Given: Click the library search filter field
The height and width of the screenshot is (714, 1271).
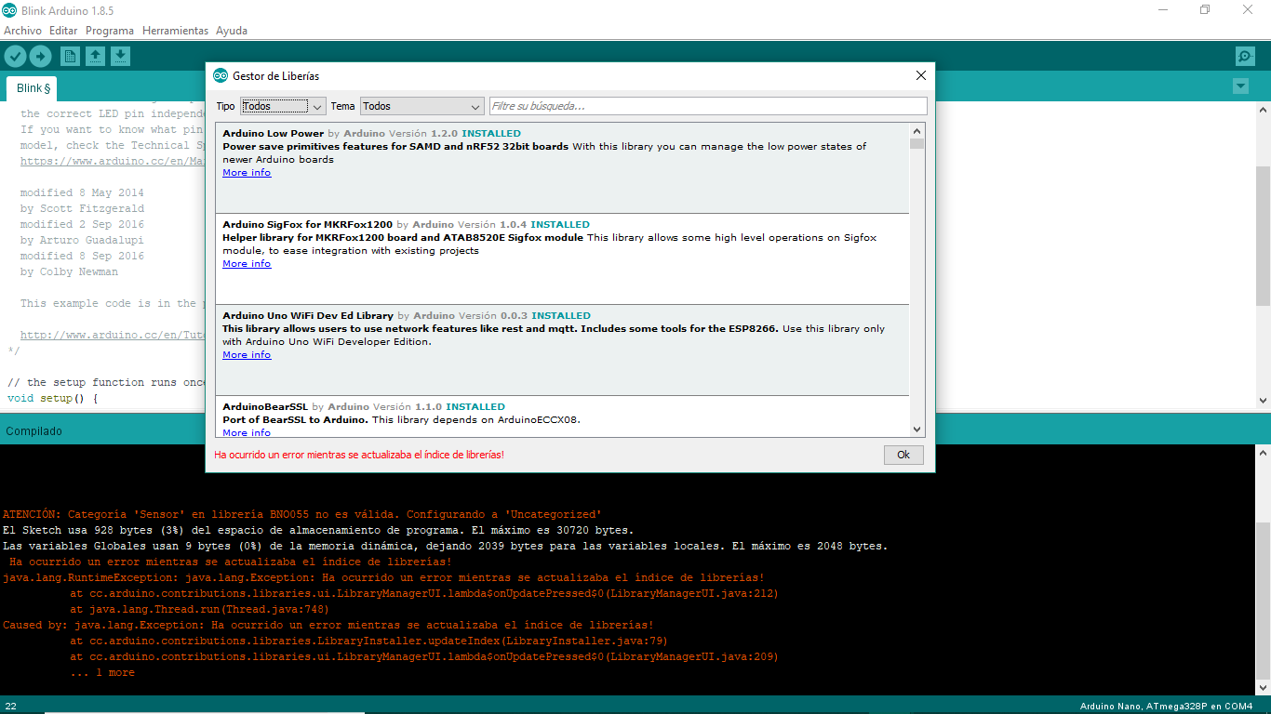Looking at the screenshot, I should coord(708,106).
